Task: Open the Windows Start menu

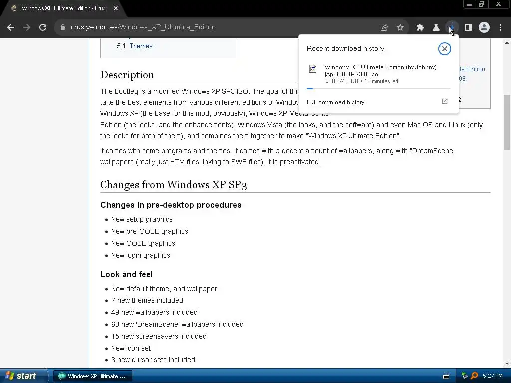Action: pyautogui.click(x=23, y=376)
